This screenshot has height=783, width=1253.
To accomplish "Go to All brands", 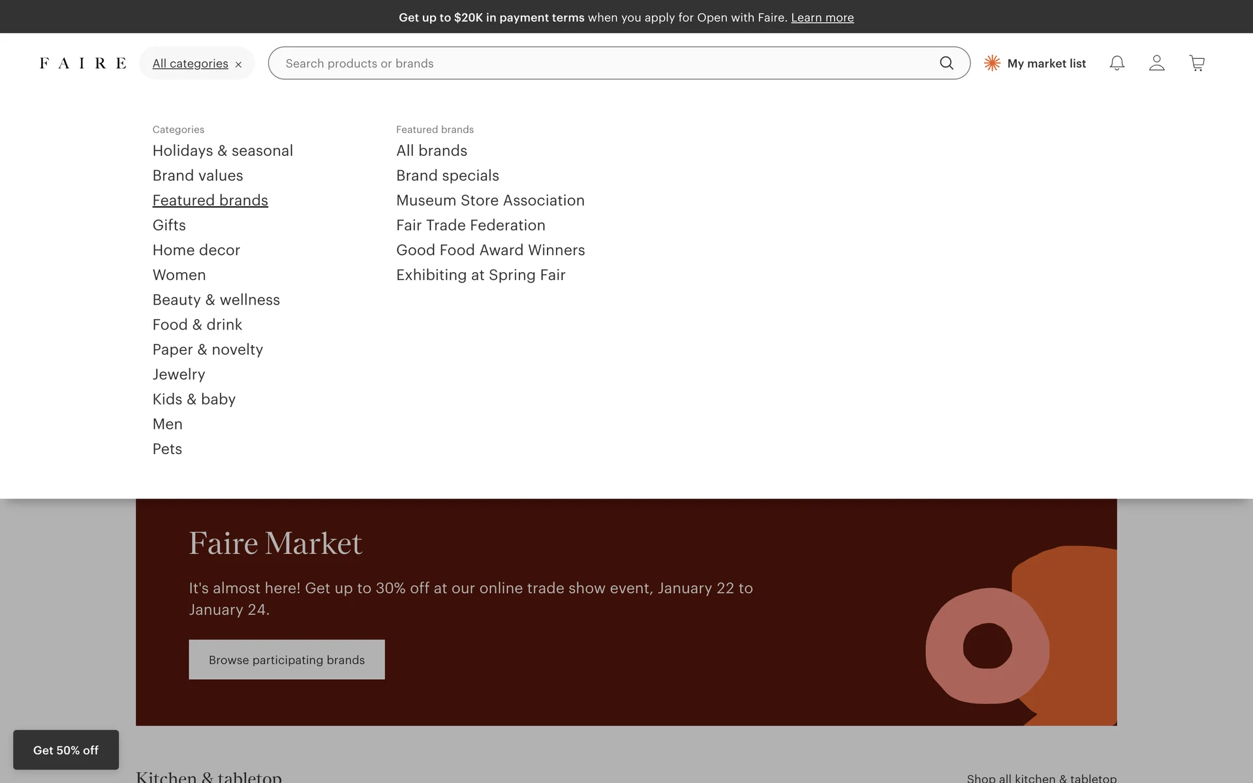I will 431,151.
